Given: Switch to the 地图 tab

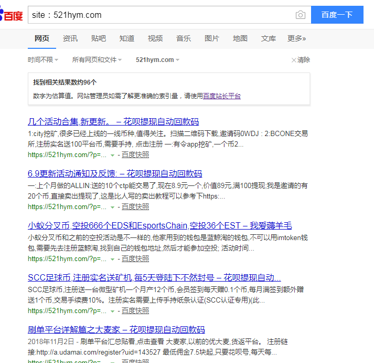Looking at the screenshot, I should (240, 38).
